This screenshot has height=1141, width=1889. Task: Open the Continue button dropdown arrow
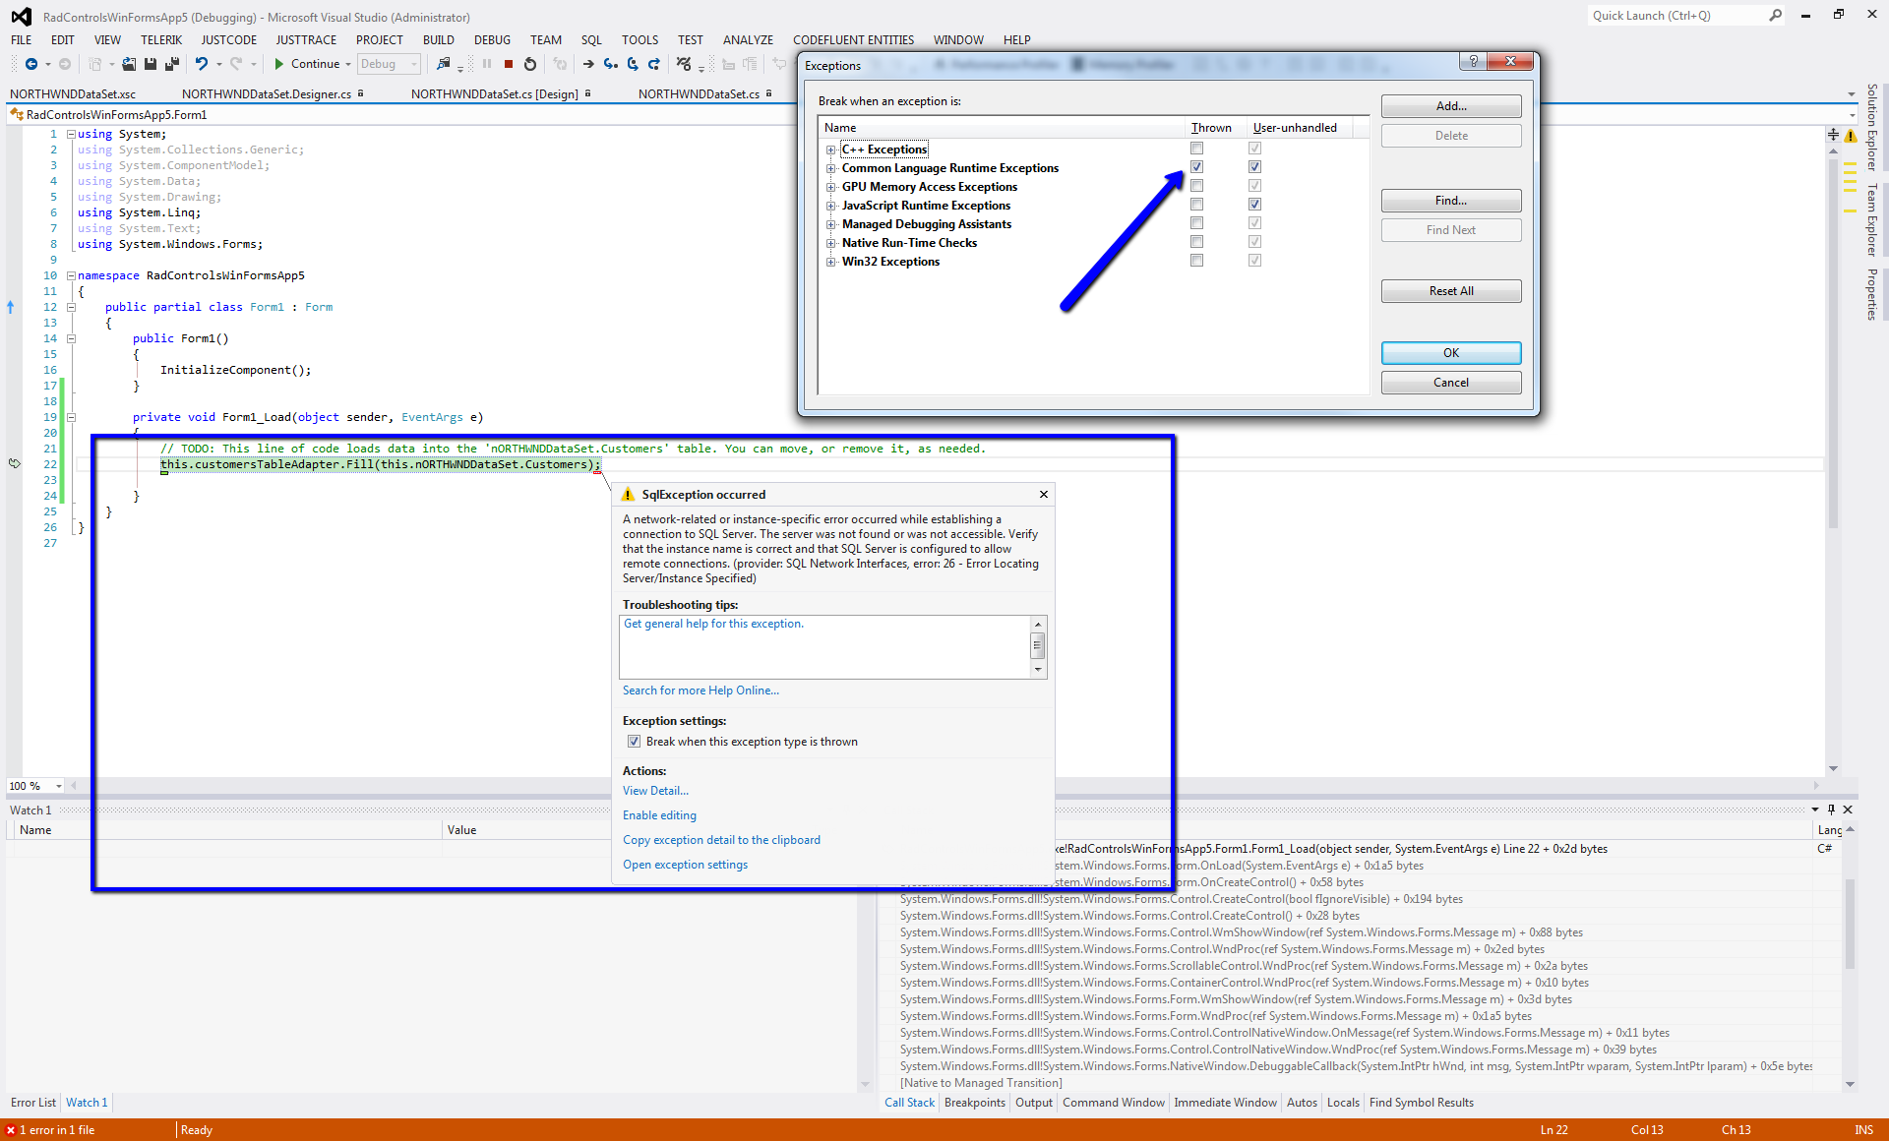pos(348,64)
